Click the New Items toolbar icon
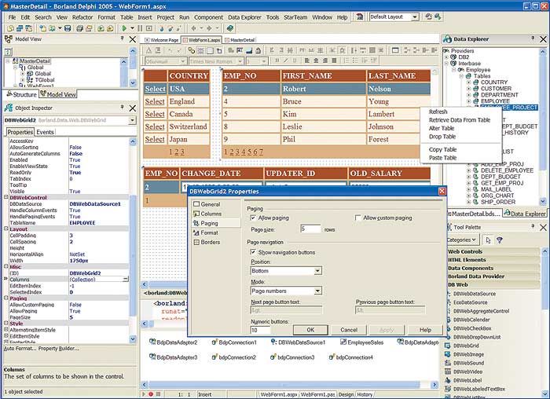550x399 pixels. (x=42, y=28)
